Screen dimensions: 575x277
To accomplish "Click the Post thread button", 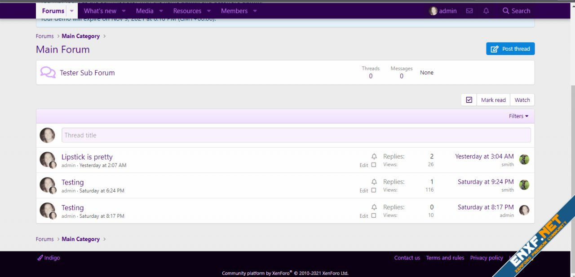I will 510,48.
